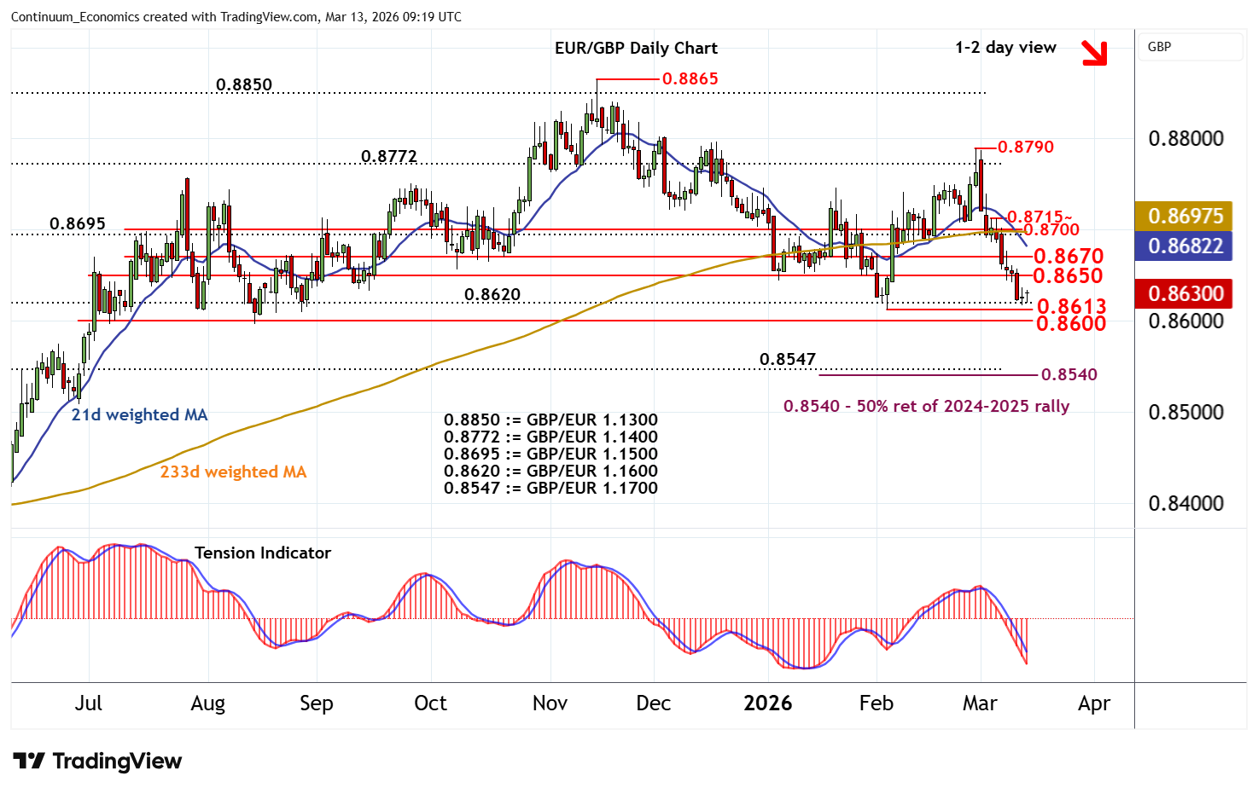Click the 0.8865 high level marker
The height and width of the screenshot is (793, 1258).
pos(690,79)
